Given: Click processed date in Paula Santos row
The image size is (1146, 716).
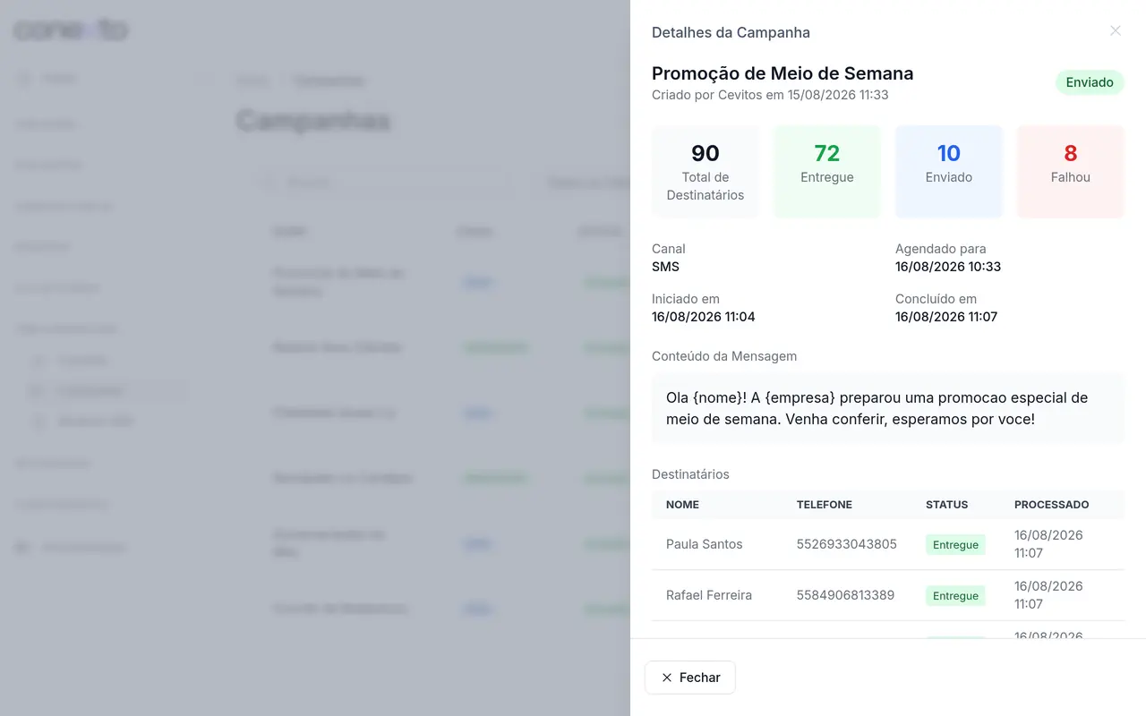Looking at the screenshot, I should [x=1048, y=544].
